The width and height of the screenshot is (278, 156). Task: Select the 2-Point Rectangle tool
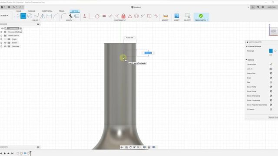pyautogui.click(x=23, y=16)
